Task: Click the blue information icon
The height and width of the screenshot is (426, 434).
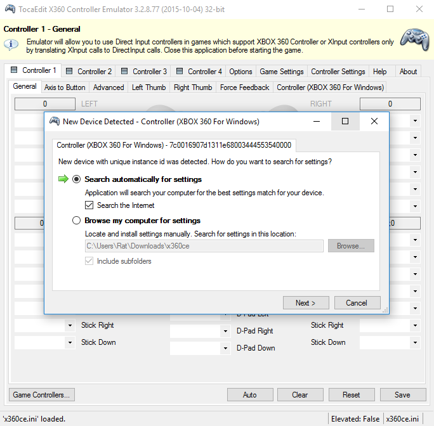Action: coord(11,44)
